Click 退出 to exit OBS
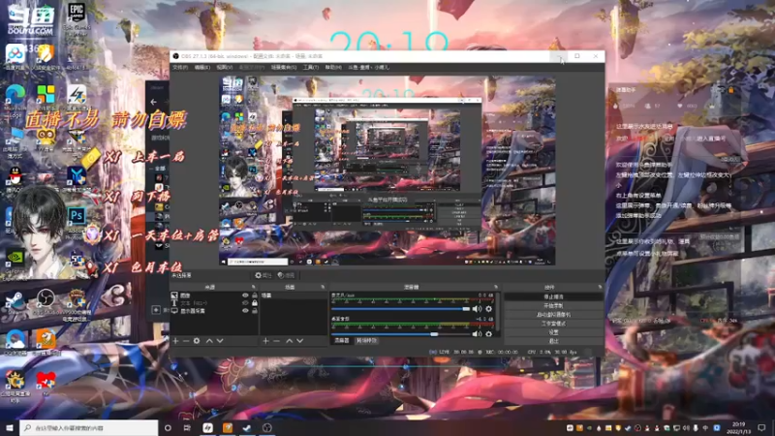The image size is (775, 436). click(553, 341)
